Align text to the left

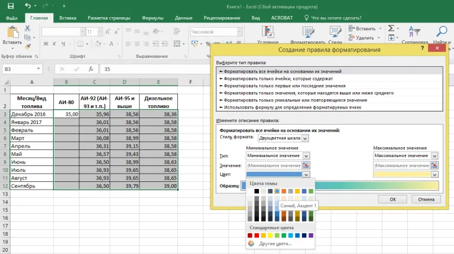[128, 44]
